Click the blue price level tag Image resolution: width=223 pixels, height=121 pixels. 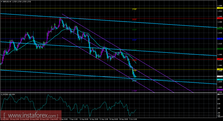(220, 39)
